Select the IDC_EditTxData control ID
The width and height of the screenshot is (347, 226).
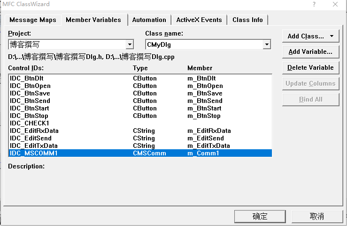[x=34, y=146]
